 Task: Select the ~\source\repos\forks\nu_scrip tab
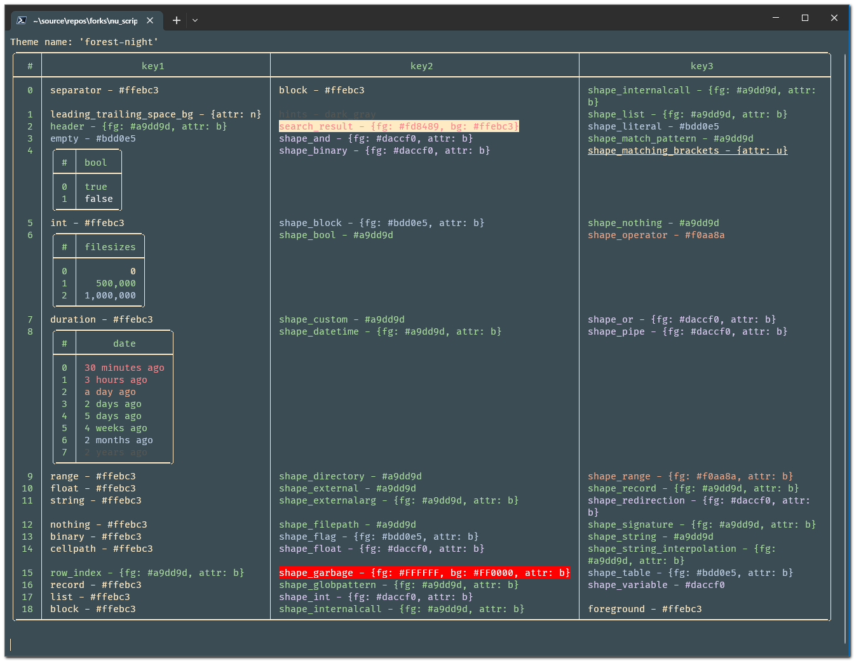[x=85, y=20]
